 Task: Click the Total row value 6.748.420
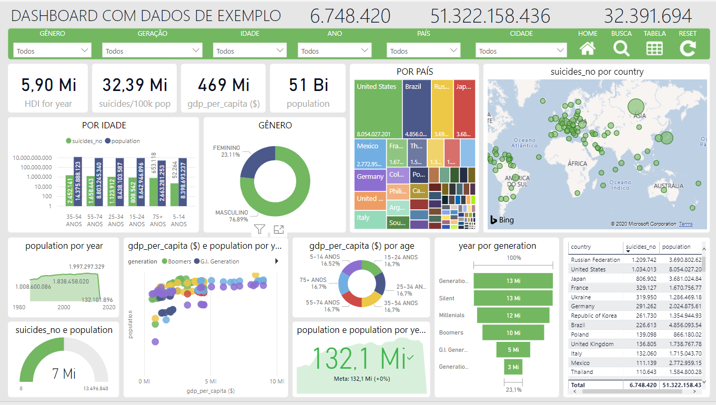(643, 385)
